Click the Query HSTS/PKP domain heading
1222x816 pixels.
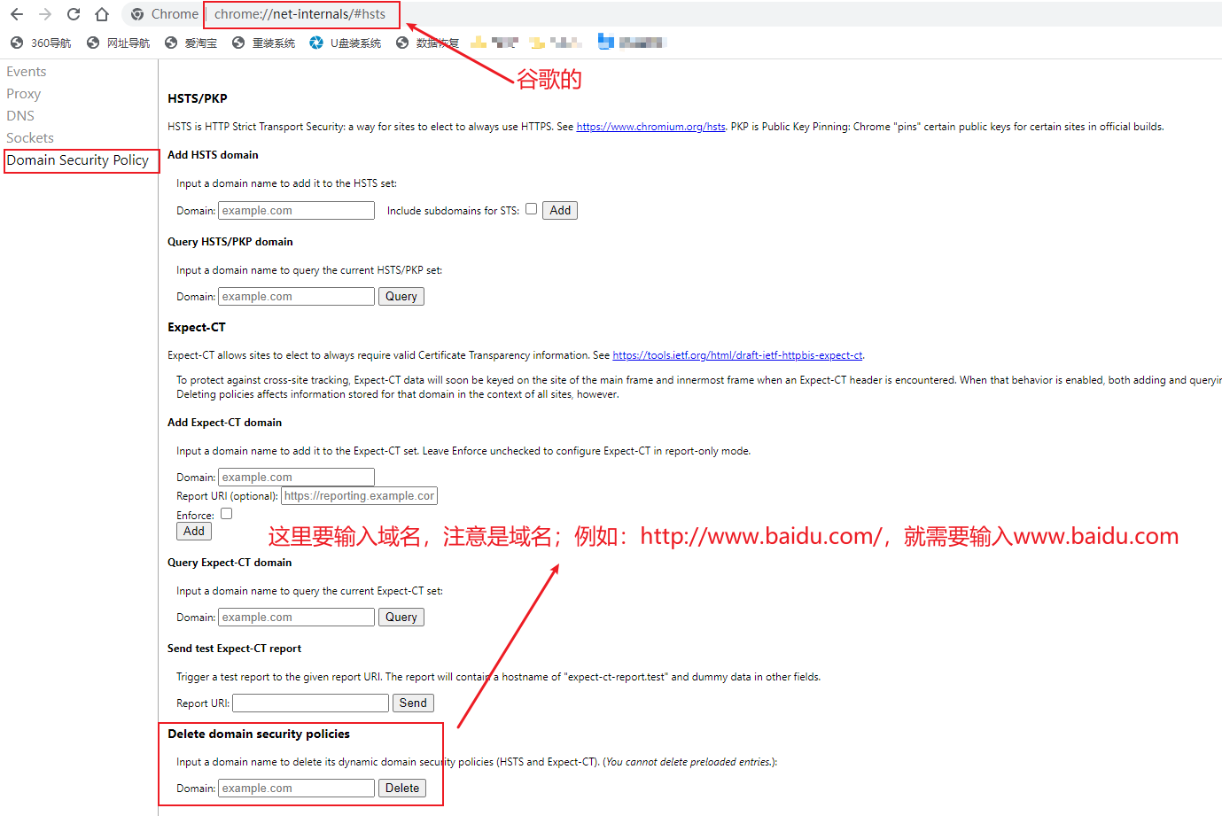pyautogui.click(x=230, y=242)
